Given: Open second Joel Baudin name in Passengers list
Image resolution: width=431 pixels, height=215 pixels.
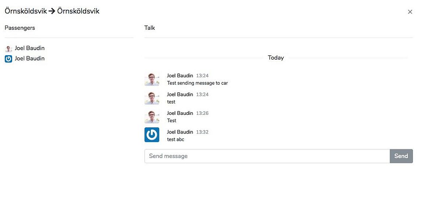Looking at the screenshot, I should pyautogui.click(x=30, y=58).
